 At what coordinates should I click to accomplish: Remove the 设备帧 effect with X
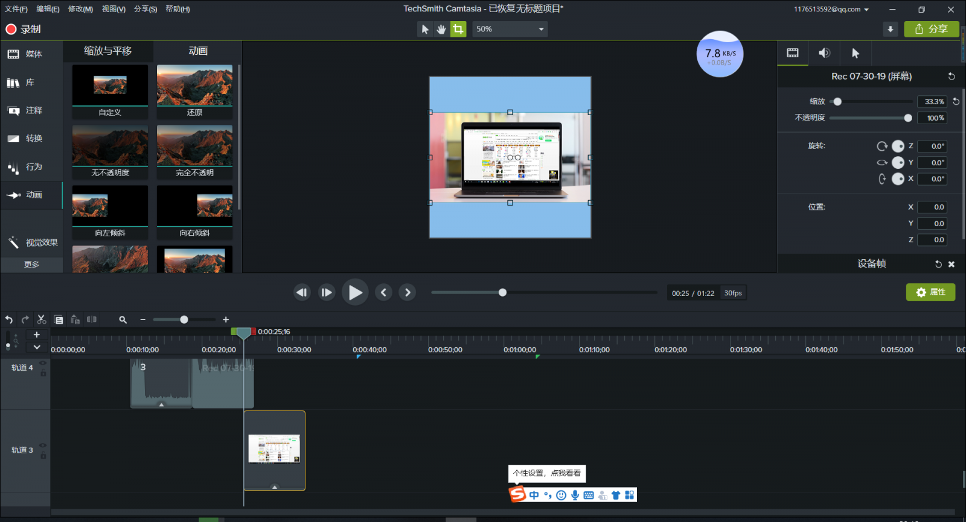point(952,264)
